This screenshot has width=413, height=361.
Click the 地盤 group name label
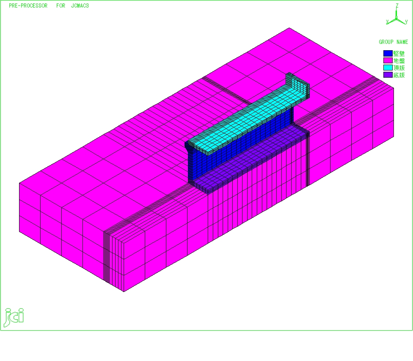(399, 61)
